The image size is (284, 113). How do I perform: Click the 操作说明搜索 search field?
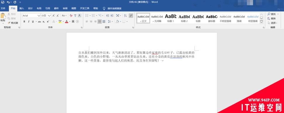coord(115,8)
